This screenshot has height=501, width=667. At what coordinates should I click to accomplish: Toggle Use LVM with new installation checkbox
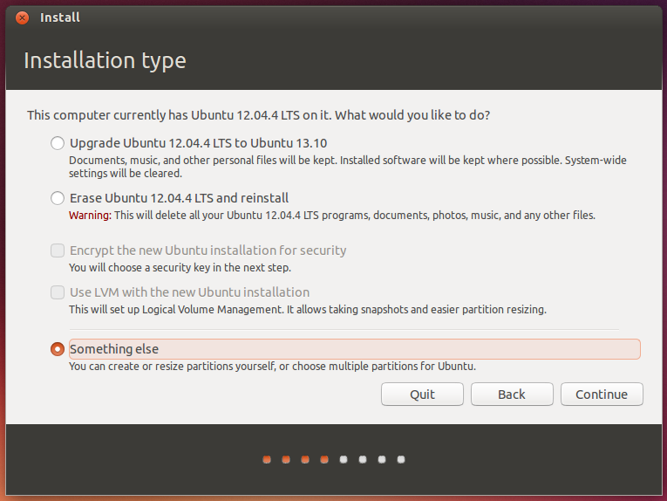tap(58, 292)
